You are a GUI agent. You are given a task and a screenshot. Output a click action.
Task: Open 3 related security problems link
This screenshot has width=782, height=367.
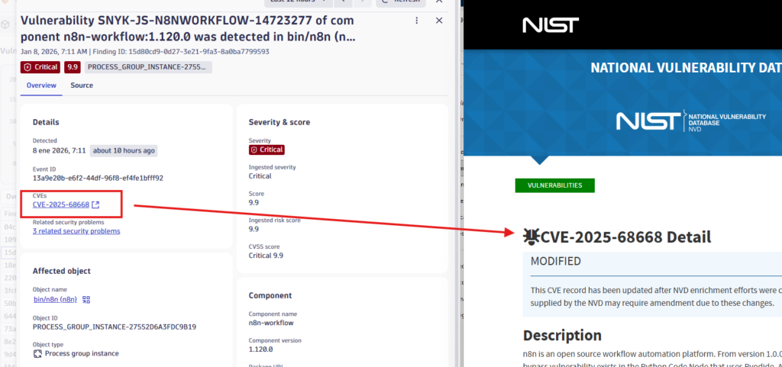pos(76,231)
